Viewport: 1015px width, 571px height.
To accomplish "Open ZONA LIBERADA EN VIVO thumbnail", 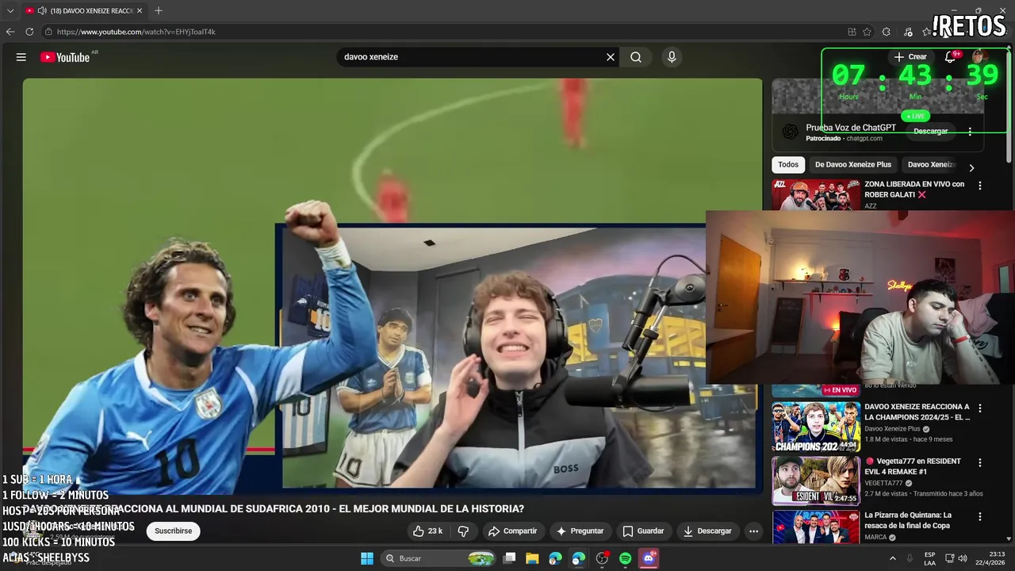I will point(816,195).
